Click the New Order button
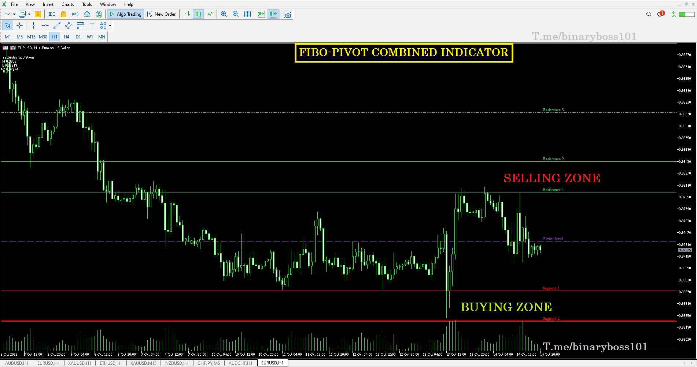The height and width of the screenshot is (367, 697). pos(161,14)
